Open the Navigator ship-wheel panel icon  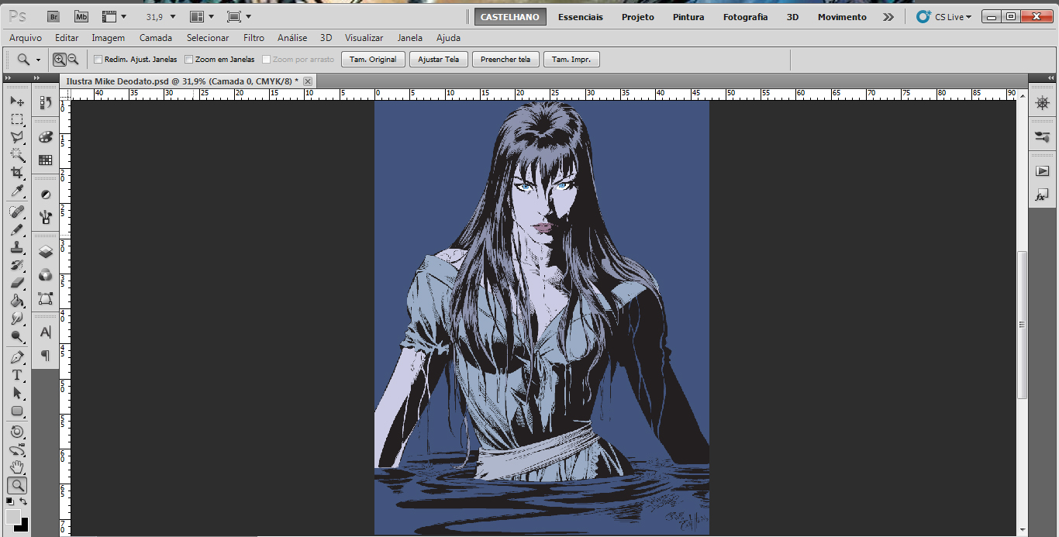click(1042, 102)
